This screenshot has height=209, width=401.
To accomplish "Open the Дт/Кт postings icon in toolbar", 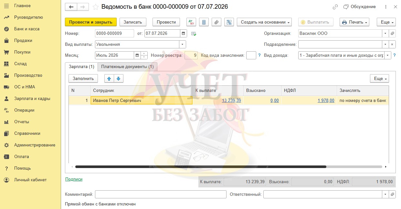I will (x=191, y=22).
